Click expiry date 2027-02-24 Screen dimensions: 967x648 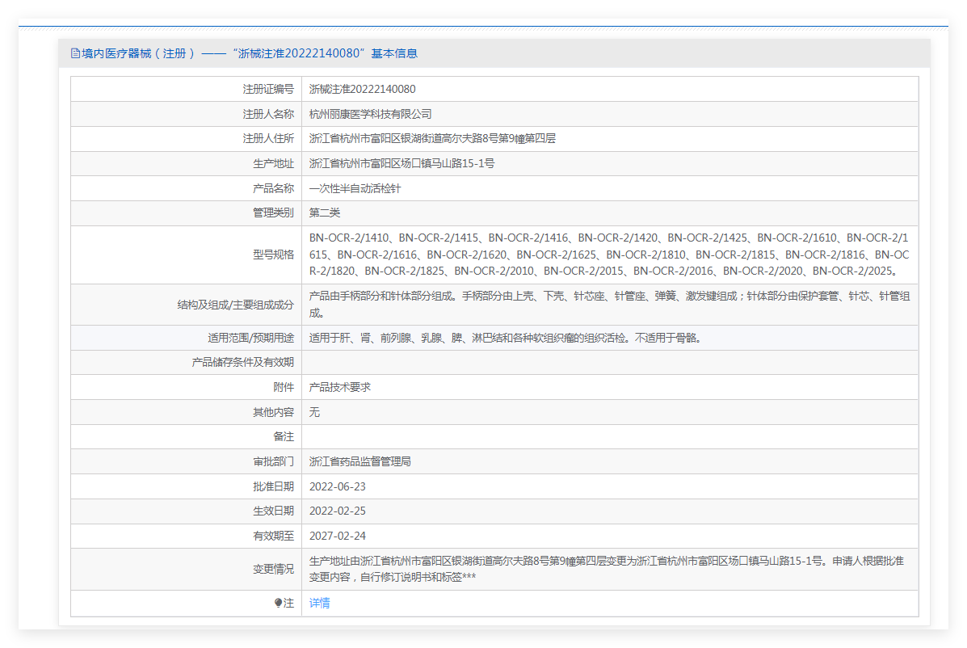pyautogui.click(x=338, y=536)
